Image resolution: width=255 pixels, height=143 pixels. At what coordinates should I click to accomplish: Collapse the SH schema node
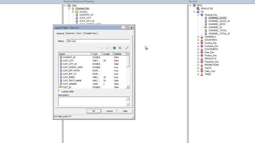click(194, 12)
